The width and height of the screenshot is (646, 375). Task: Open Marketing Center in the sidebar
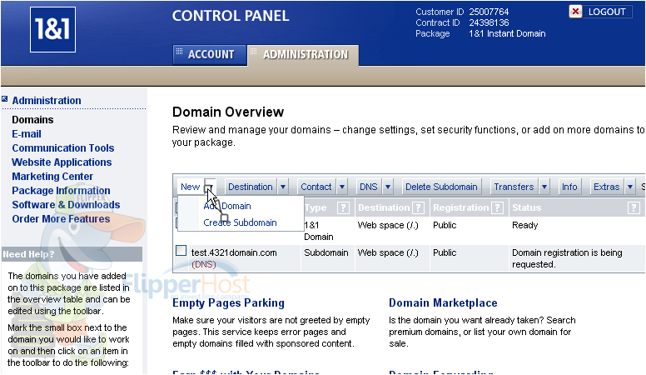(x=52, y=176)
